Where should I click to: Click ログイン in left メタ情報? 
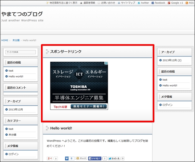point(14,154)
